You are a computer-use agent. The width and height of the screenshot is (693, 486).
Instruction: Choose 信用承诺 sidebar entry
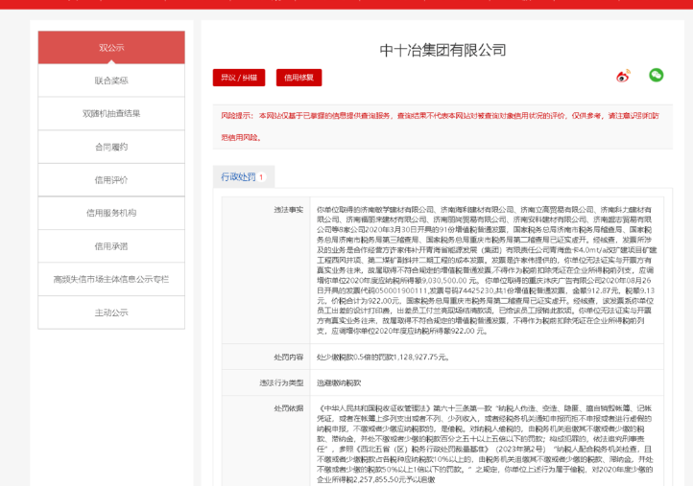pos(111,246)
